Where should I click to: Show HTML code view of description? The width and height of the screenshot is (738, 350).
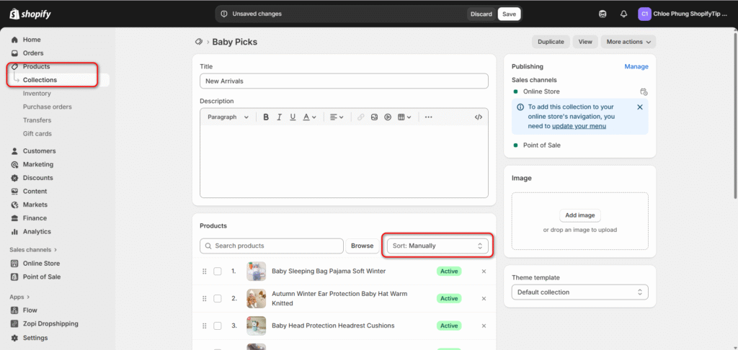(478, 117)
